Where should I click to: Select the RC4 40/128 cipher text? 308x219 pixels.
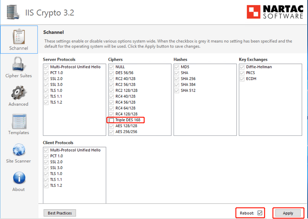click(x=125, y=96)
